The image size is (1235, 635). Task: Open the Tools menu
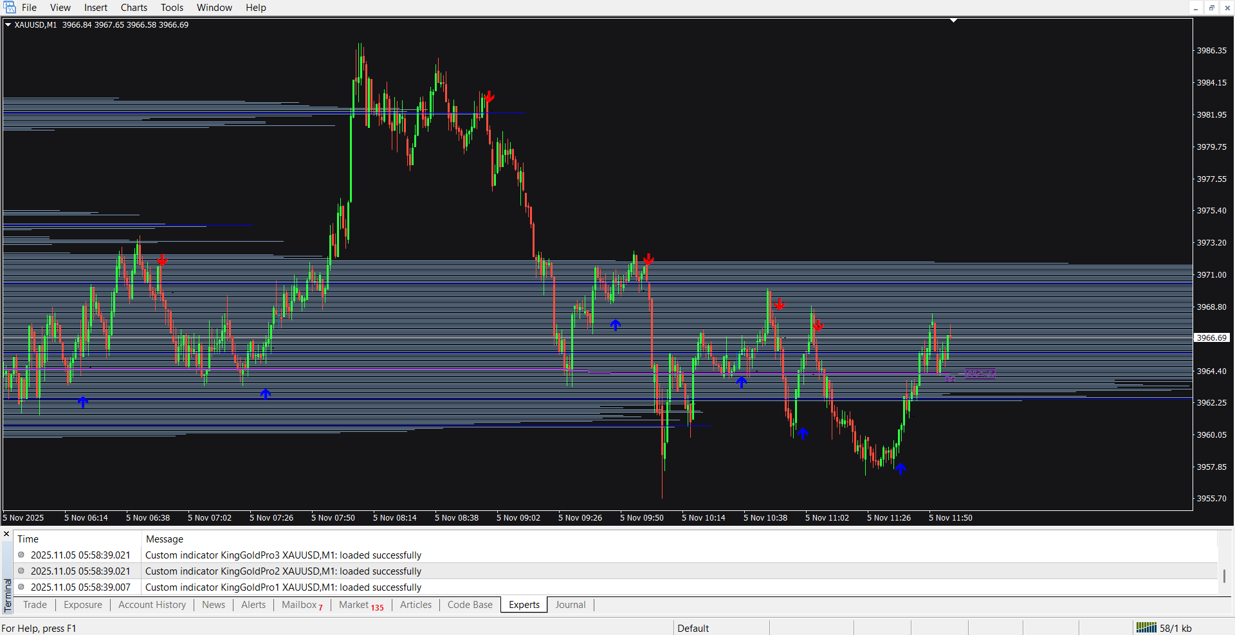172,8
